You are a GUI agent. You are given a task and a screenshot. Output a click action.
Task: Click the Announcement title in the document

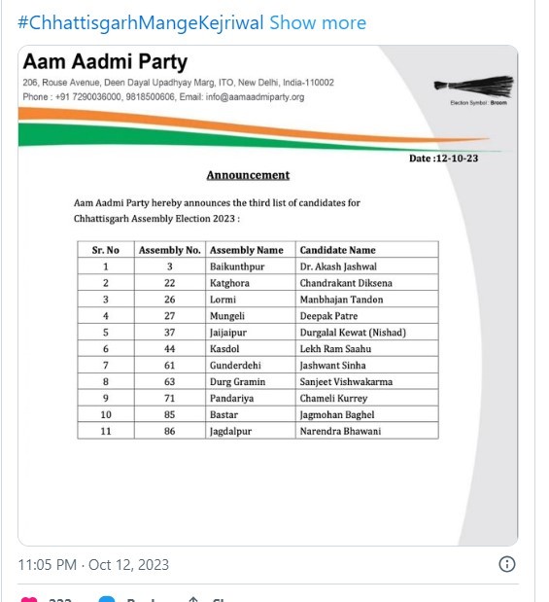click(248, 175)
